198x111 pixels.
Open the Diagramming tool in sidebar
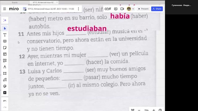coord(5,80)
